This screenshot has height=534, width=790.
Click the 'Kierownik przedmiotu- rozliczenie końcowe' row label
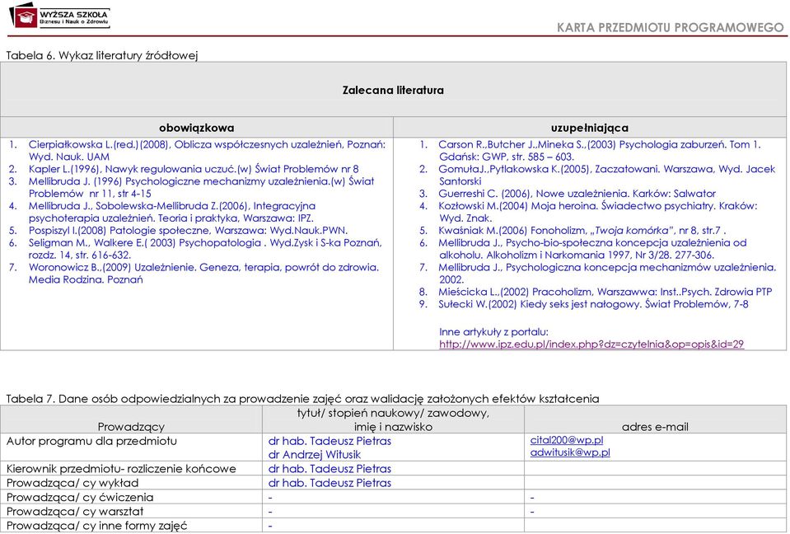(121, 469)
